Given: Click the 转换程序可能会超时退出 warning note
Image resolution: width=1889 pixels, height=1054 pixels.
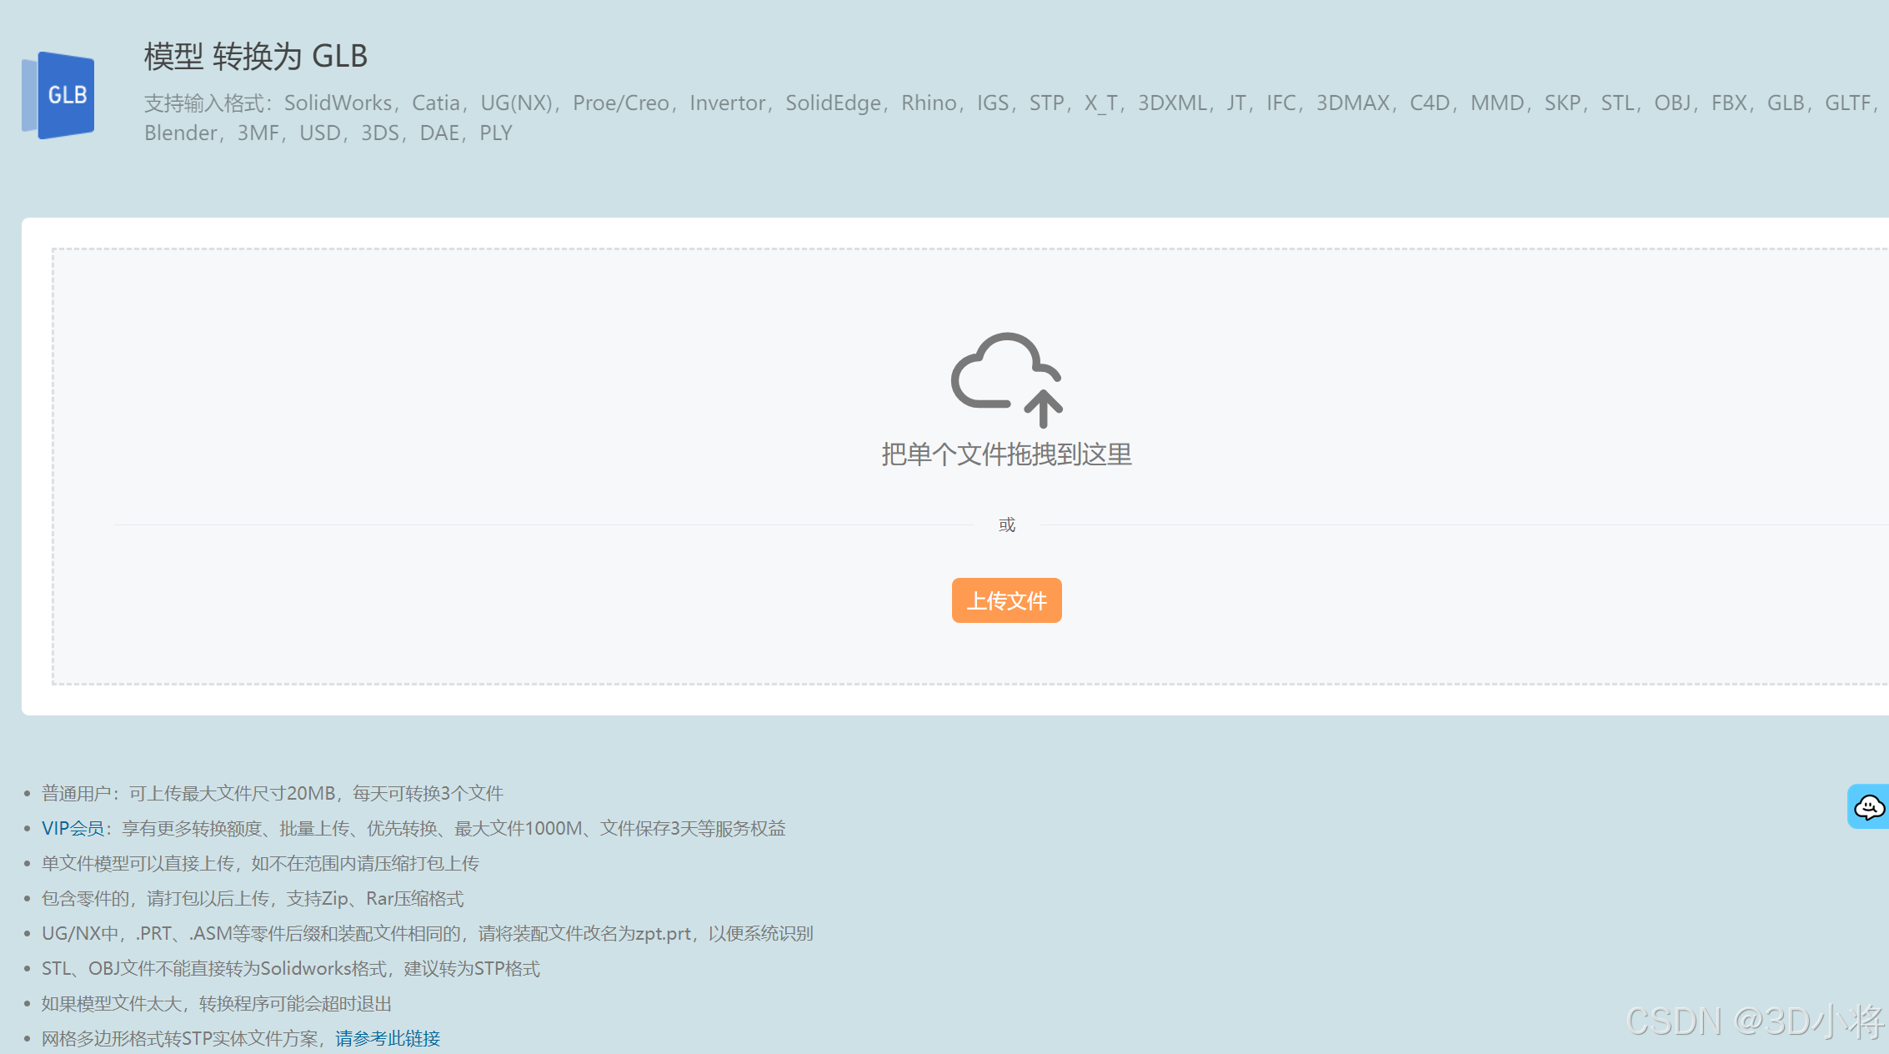Looking at the screenshot, I should point(217,1003).
